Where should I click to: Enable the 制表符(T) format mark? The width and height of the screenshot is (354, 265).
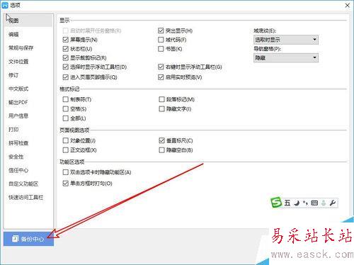66,99
